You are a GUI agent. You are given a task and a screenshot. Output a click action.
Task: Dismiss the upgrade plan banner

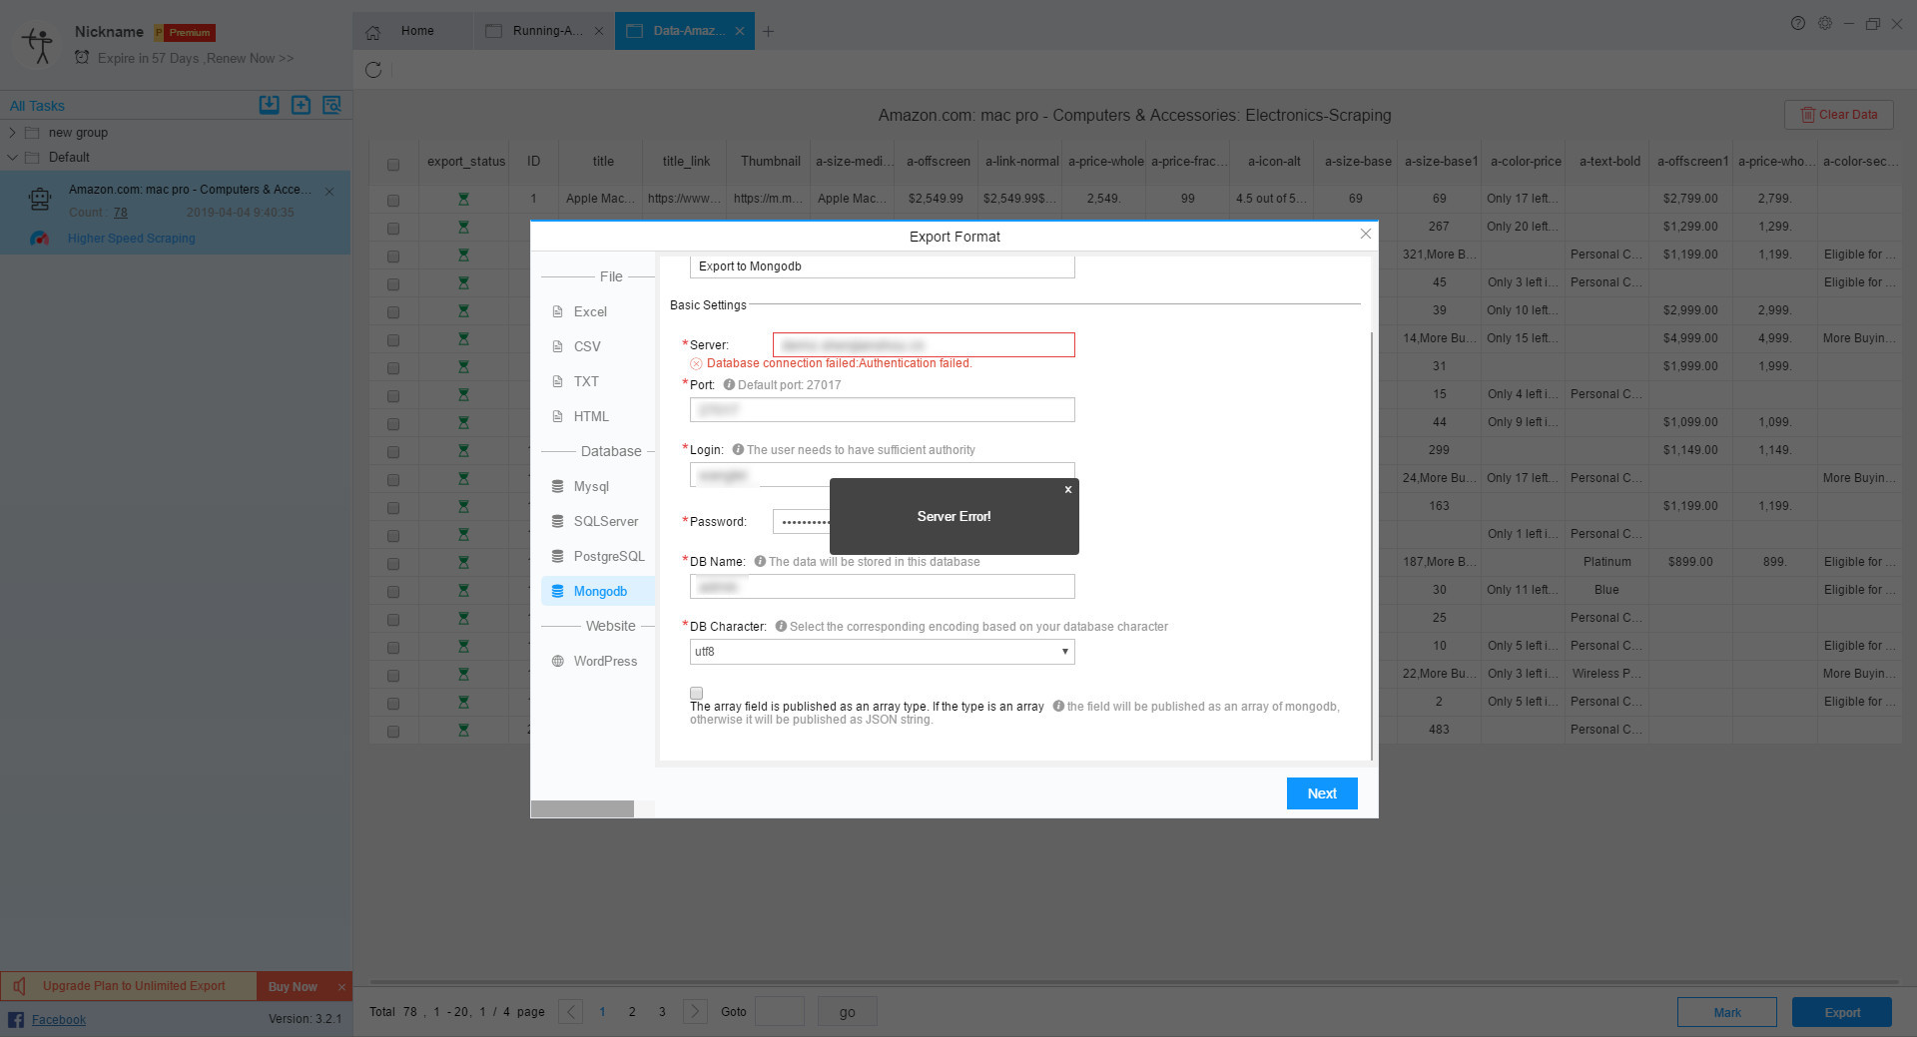click(x=341, y=987)
